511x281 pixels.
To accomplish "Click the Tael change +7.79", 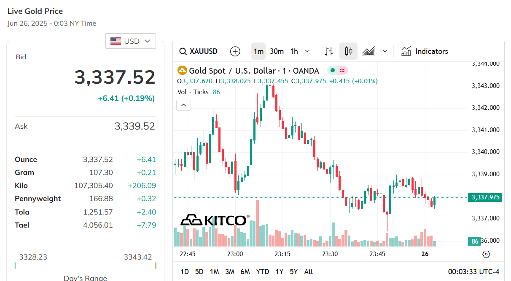I will [146, 225].
